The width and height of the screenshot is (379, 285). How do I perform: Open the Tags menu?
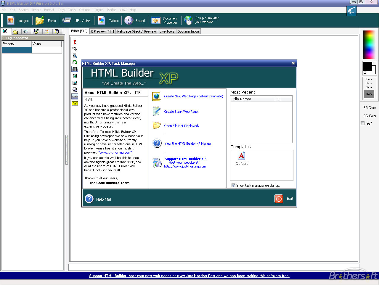click(x=61, y=10)
